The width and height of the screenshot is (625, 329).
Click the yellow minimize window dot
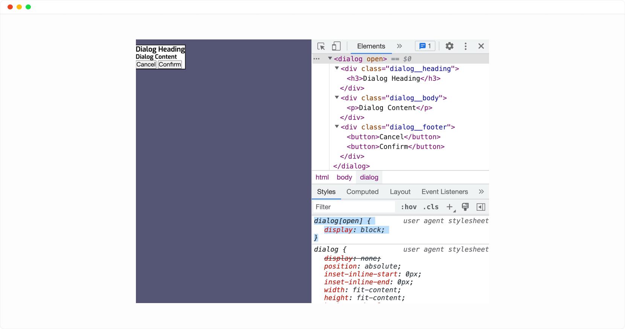coord(19,7)
